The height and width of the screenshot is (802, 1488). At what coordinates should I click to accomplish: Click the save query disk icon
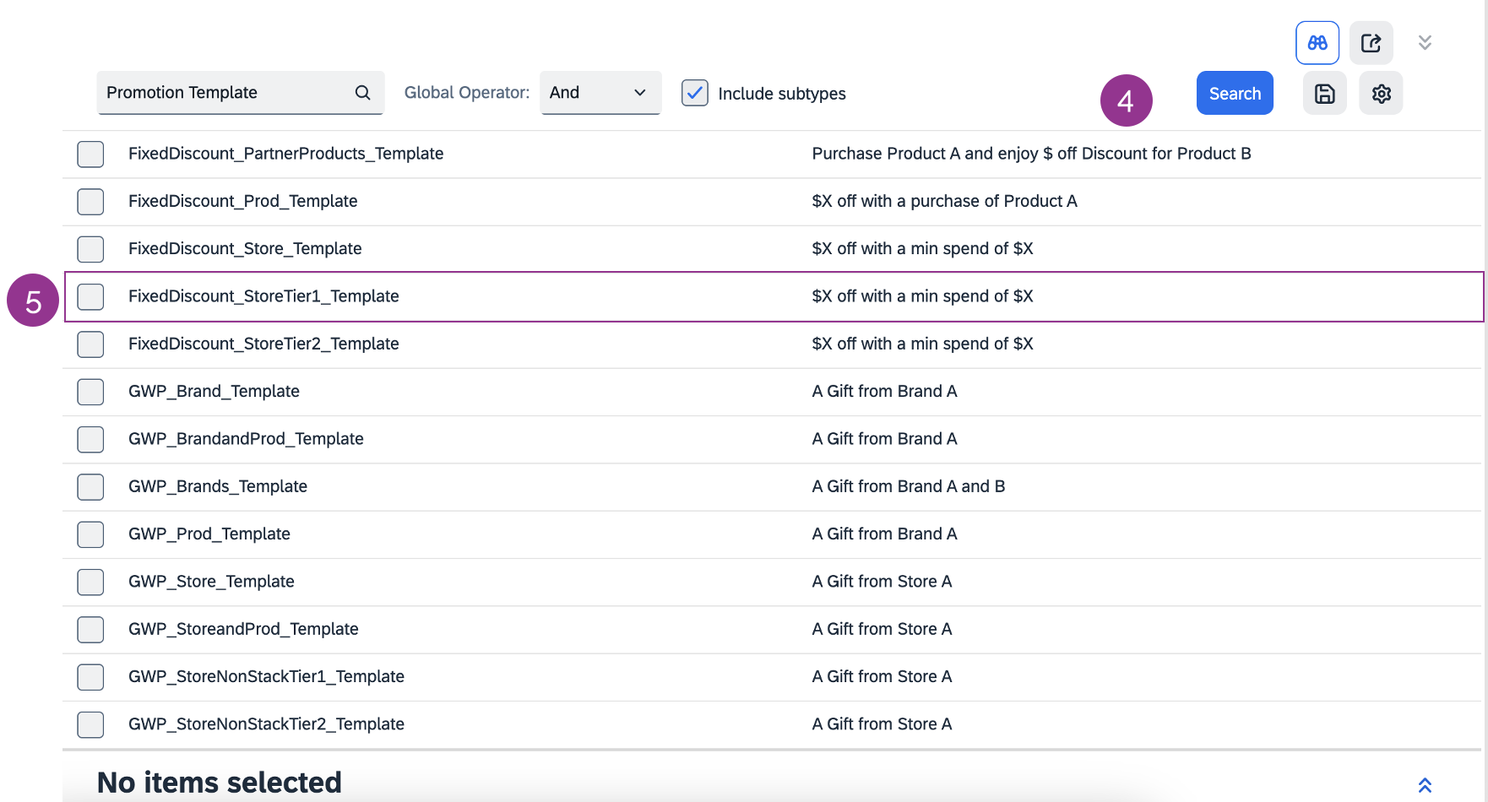[x=1324, y=94]
